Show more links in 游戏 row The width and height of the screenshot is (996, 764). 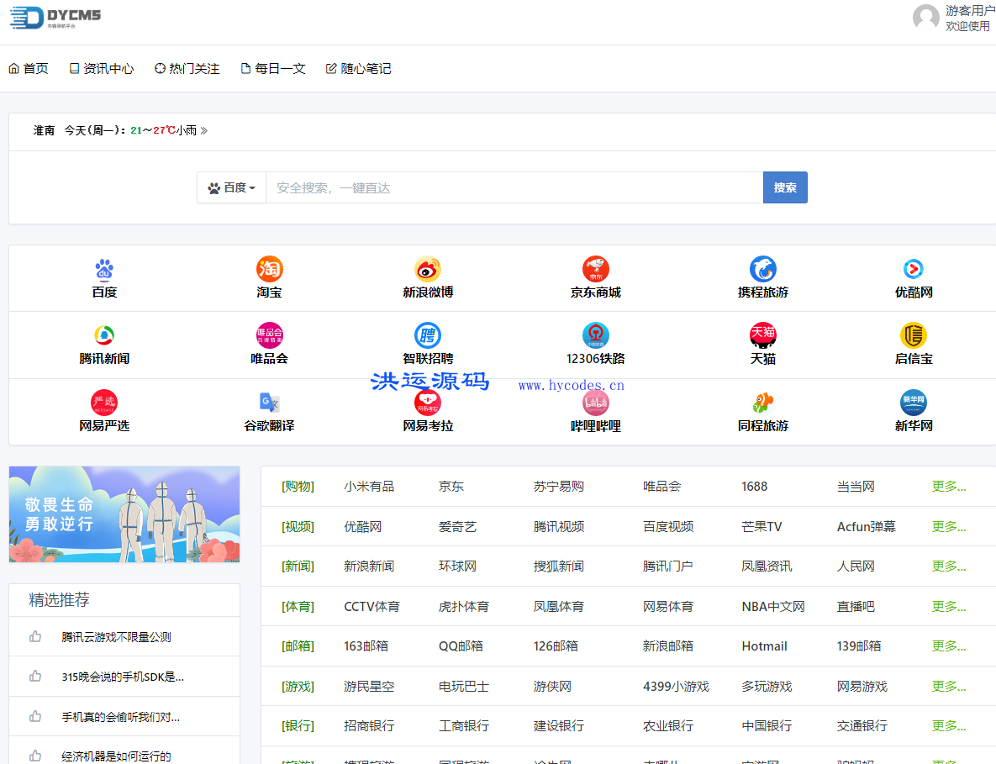coord(948,687)
